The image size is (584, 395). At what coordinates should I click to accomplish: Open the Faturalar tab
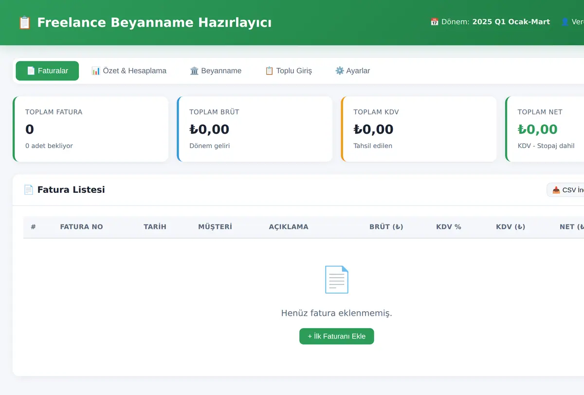point(47,71)
